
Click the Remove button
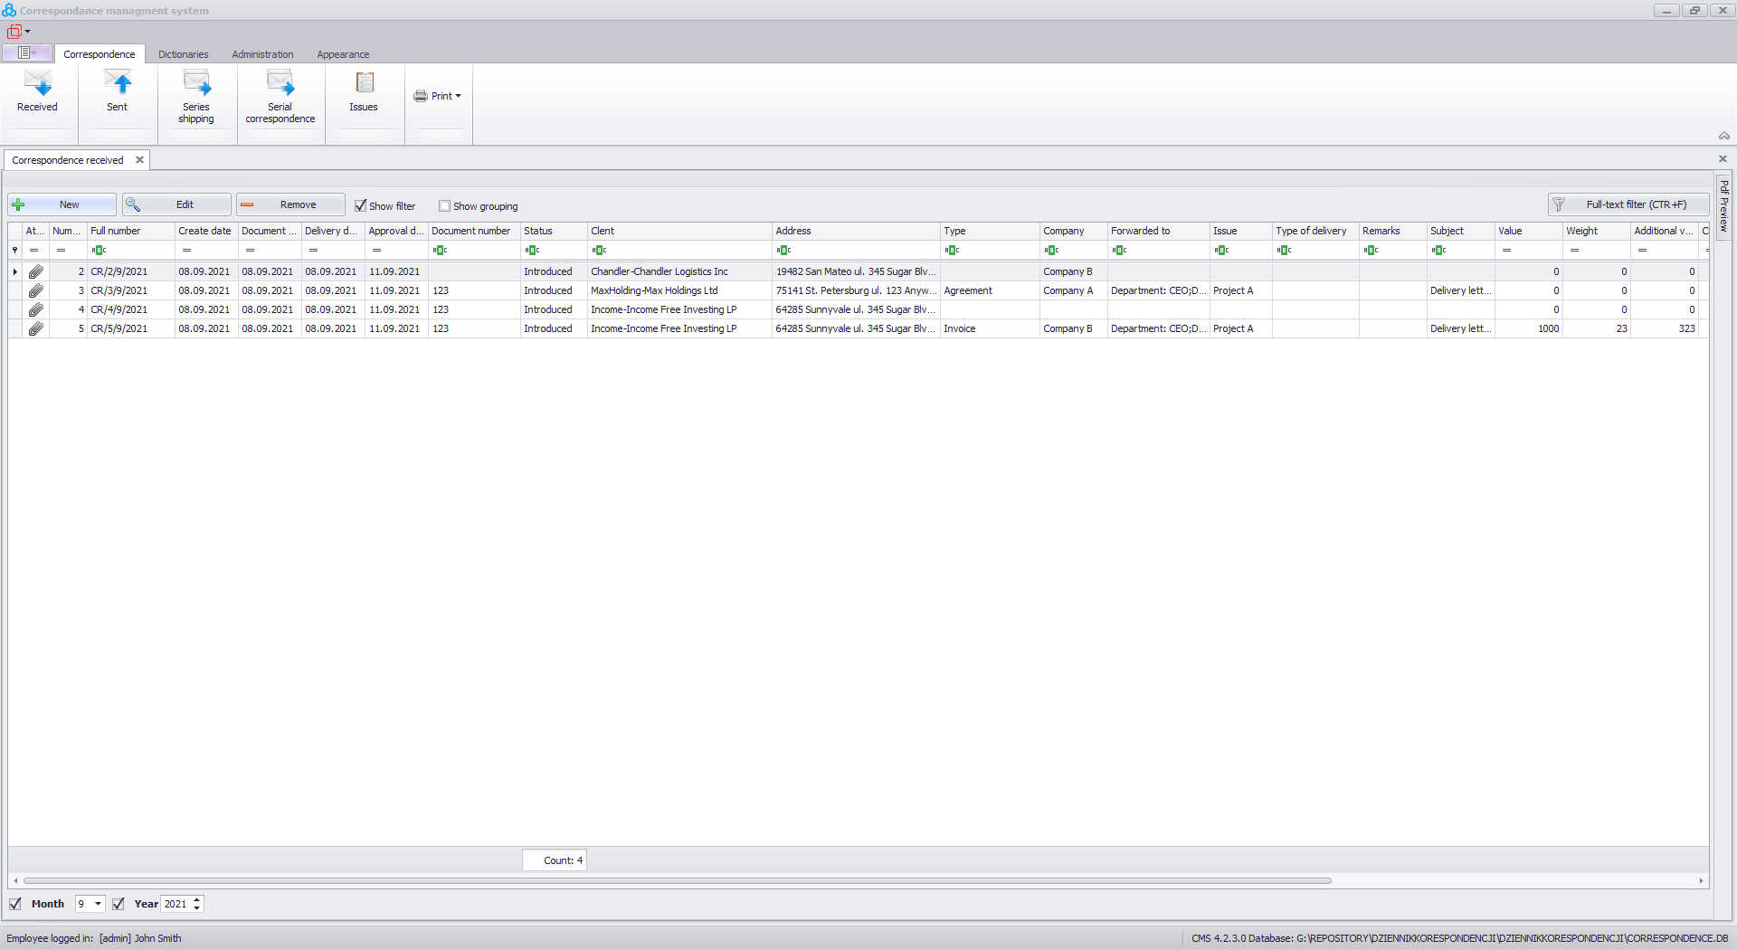(x=289, y=204)
